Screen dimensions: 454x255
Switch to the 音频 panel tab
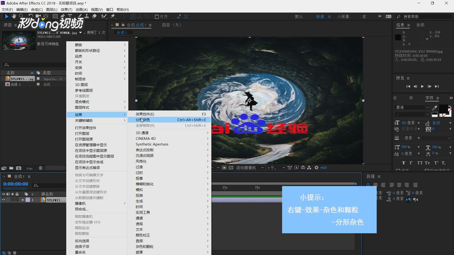point(420,25)
